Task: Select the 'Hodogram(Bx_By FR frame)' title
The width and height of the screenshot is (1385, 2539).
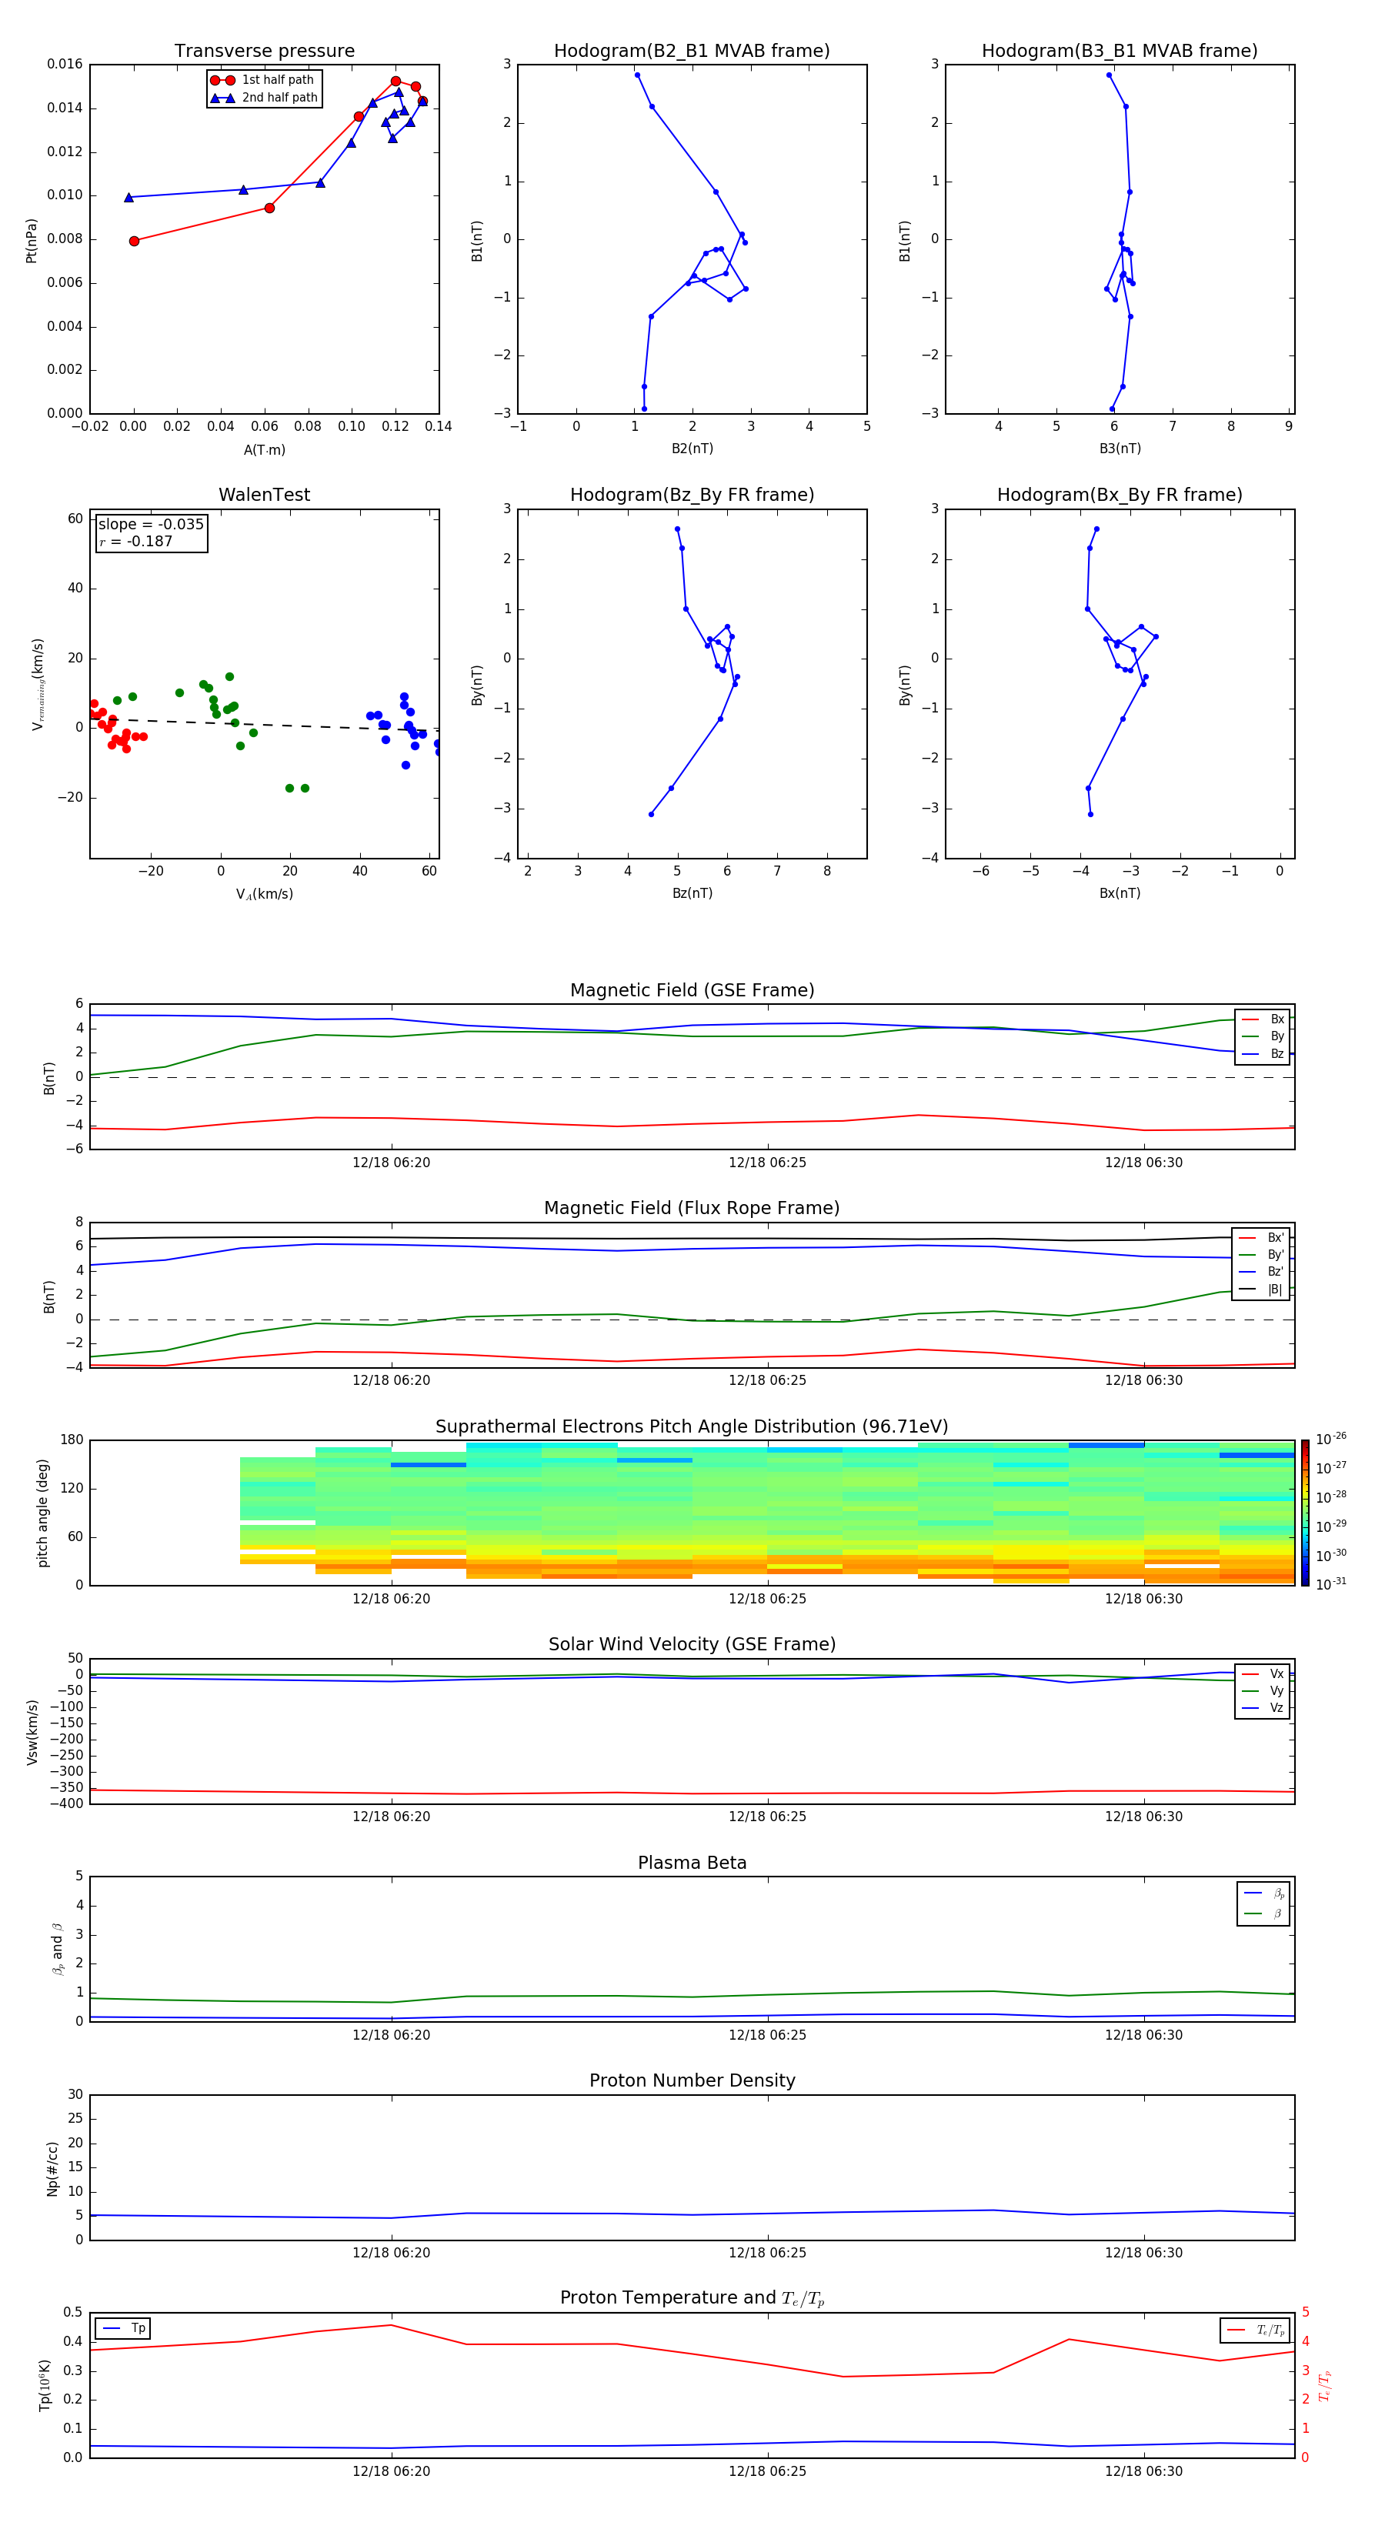Action: (x=1120, y=495)
